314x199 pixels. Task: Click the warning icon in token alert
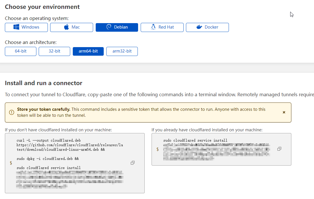(x=11, y=112)
